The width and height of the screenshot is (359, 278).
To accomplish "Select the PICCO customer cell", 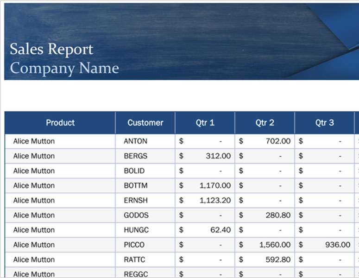I will (x=134, y=245).
